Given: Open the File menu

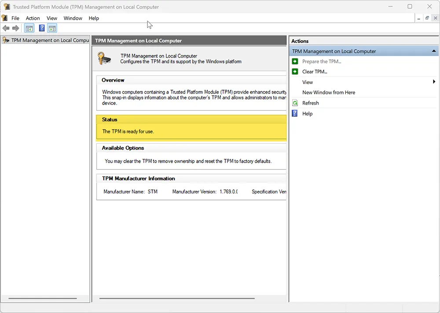Looking at the screenshot, I should (x=15, y=18).
